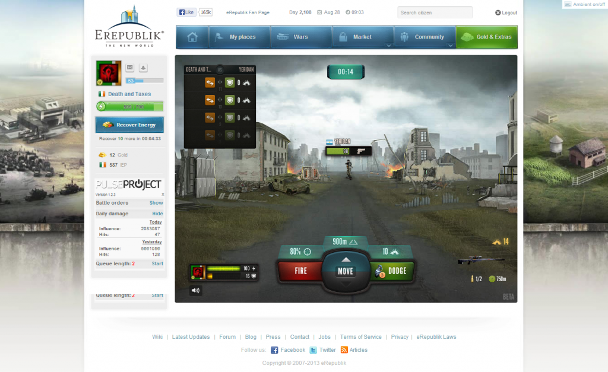The image size is (608, 372).
Task: Click the Search citizen input field
Action: [435, 12]
